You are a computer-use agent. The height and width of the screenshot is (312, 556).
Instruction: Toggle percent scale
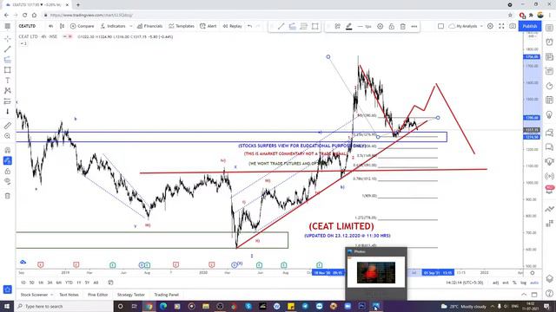[514, 283]
